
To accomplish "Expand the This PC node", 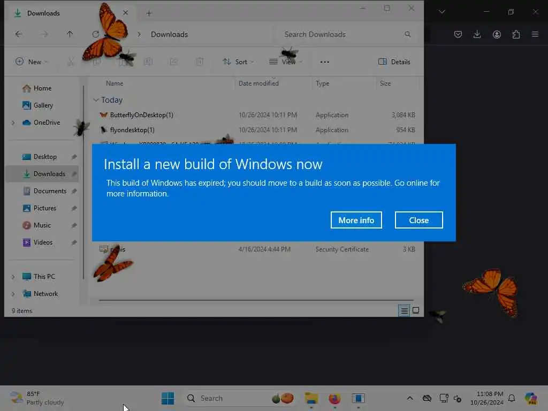I will coord(13,277).
